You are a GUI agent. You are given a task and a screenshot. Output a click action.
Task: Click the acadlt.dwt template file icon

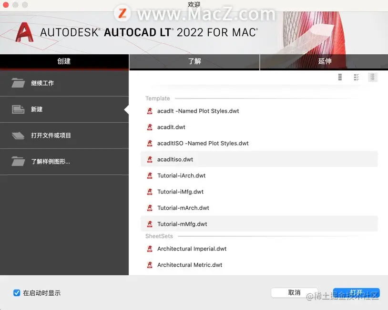[x=150, y=127]
